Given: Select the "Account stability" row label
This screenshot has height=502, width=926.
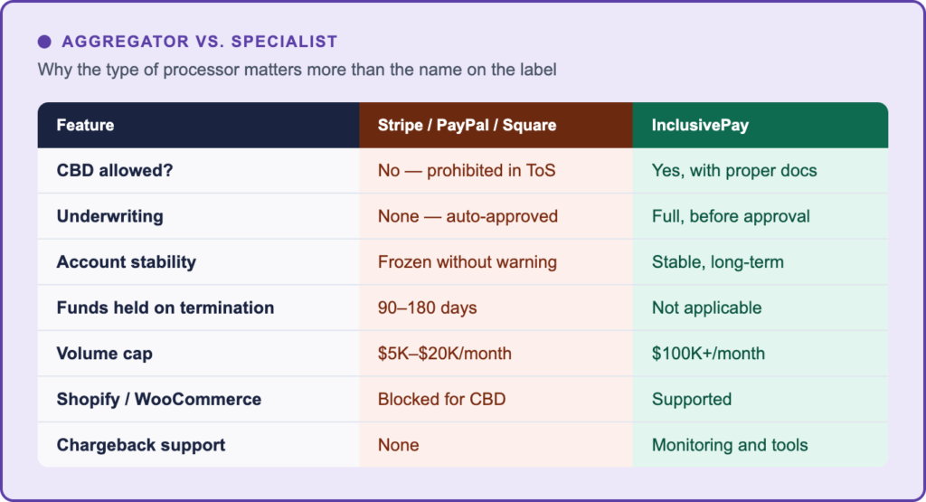Looking at the screenshot, I should pyautogui.click(x=127, y=262).
